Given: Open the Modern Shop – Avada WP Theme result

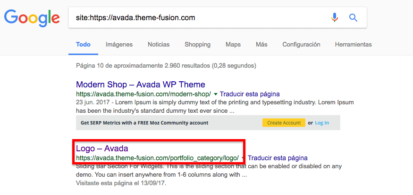Looking at the screenshot, I should [140, 85].
